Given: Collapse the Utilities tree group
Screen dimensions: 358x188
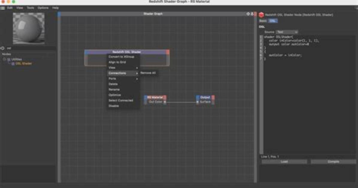Looking at the screenshot, I should tap(4, 59).
